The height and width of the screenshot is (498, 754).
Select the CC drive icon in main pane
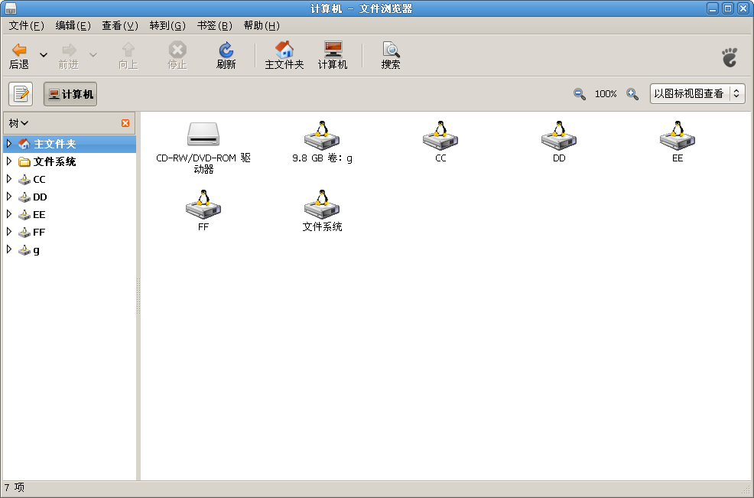pyautogui.click(x=440, y=135)
